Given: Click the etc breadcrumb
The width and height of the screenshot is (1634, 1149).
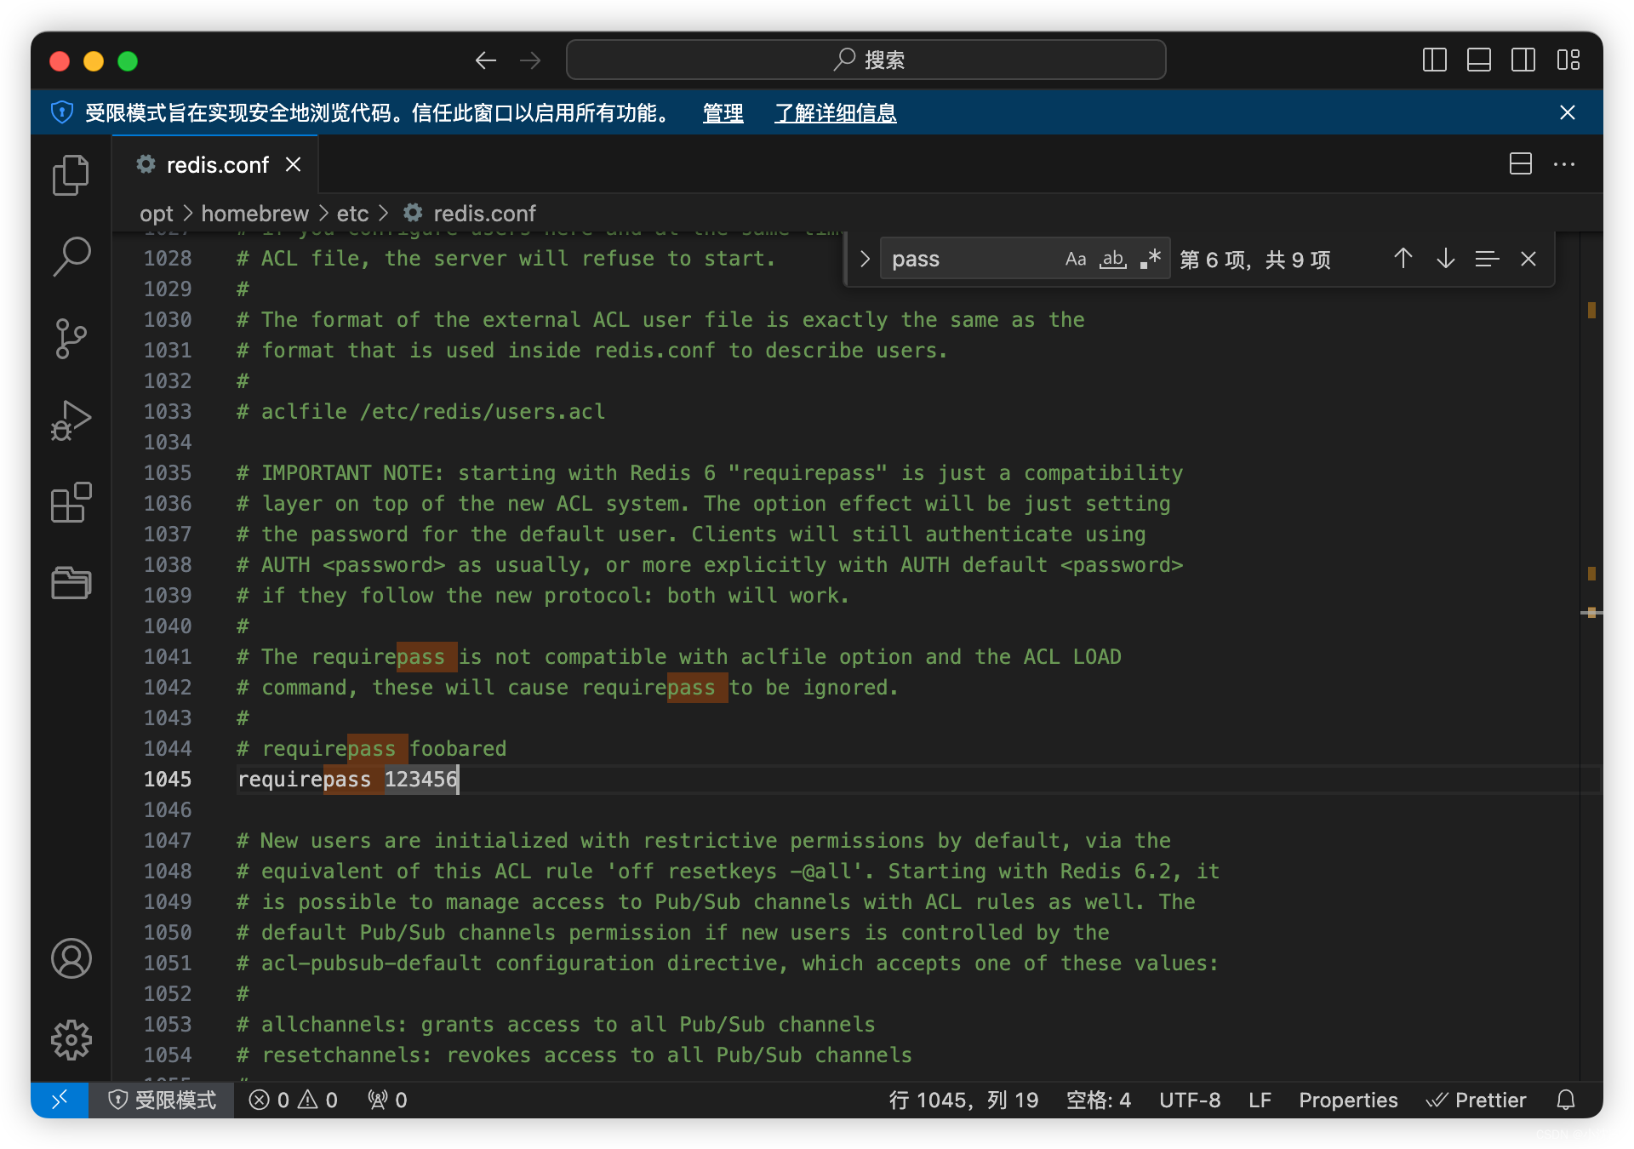Looking at the screenshot, I should coord(352,213).
